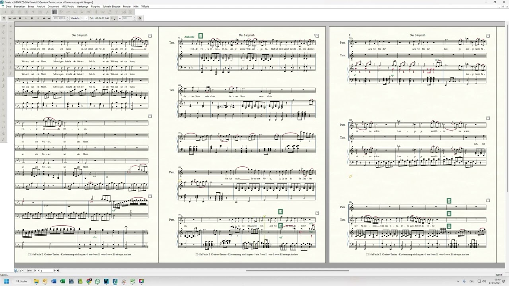
Task: Click the Windows Start button
Action: tap(6, 281)
